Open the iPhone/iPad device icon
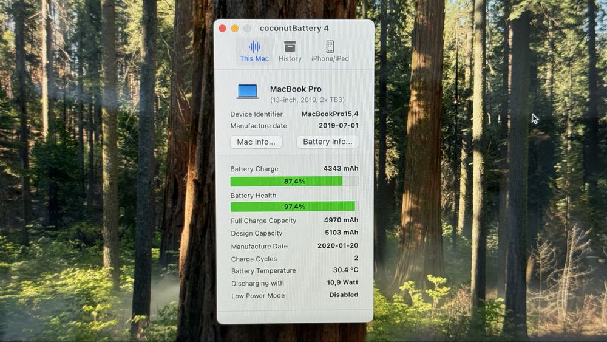 330,47
